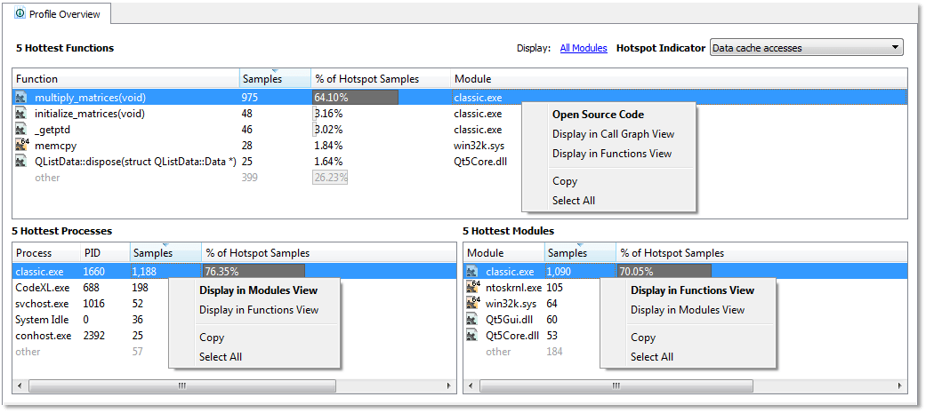This screenshot has width=926, height=413.
Task: Click the 76.35% hotspot bar for classic.exe process
Action: (x=254, y=272)
